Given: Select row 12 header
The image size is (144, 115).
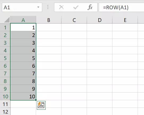Looking at the screenshot, I should click(5, 112).
